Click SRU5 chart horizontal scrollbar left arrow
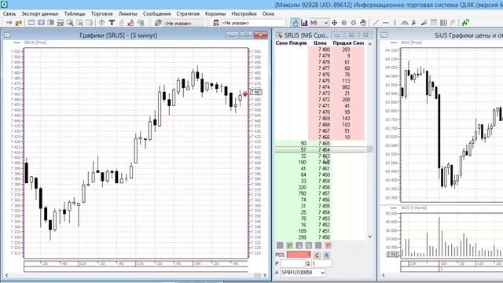Image resolution: width=503 pixels, height=283 pixels. [7, 275]
